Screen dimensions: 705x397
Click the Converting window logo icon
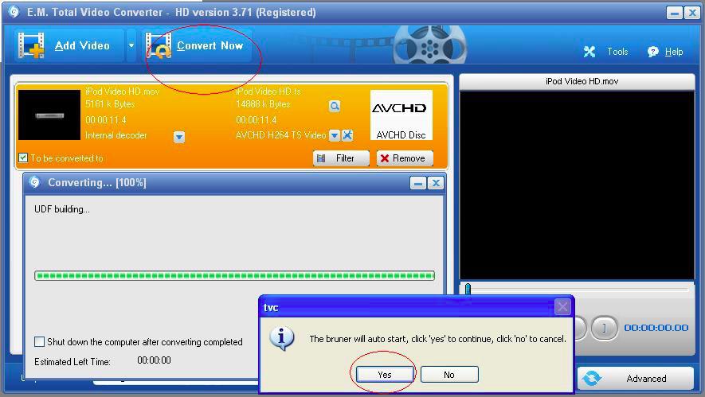tap(34, 182)
